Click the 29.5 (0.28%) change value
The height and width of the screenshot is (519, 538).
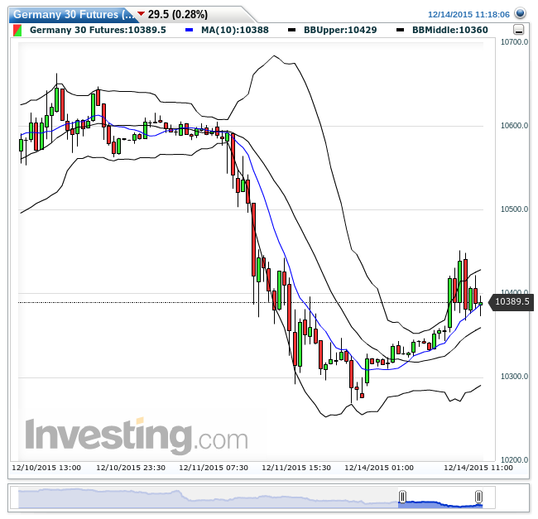[x=178, y=14]
